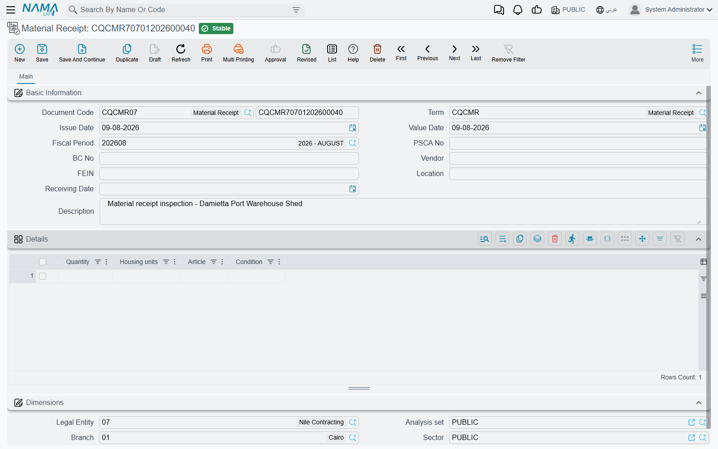Filter the Housing units column

pos(166,262)
